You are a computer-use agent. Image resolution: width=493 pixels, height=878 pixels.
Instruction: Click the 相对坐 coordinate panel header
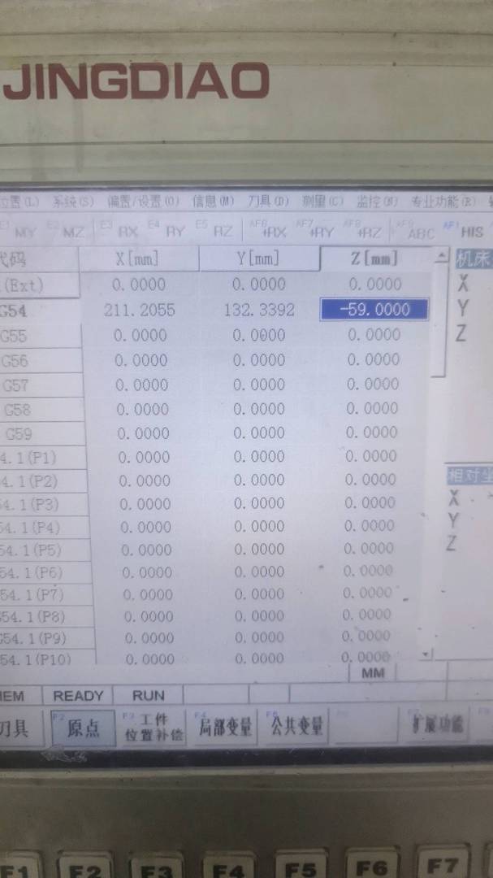click(x=469, y=476)
